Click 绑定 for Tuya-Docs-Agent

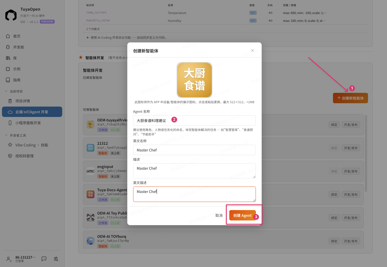(334, 195)
